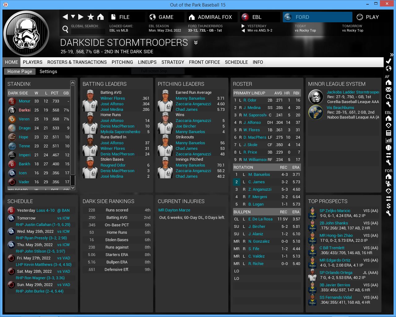
Task: Open the ADMIRAL FOX manager menu
Action: pos(212,17)
